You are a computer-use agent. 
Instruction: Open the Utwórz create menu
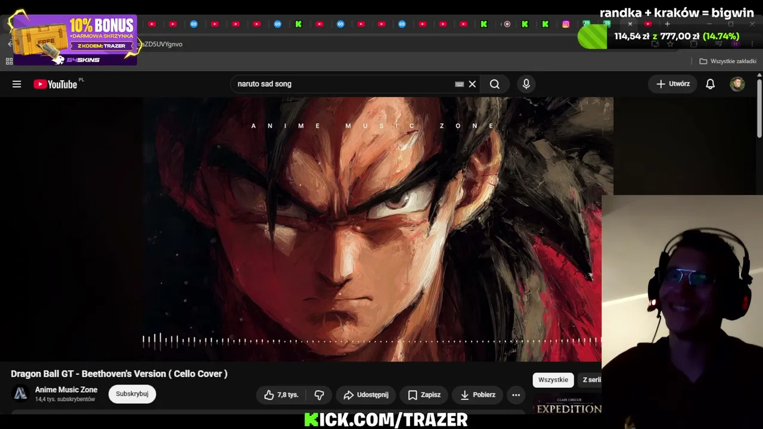coord(673,84)
